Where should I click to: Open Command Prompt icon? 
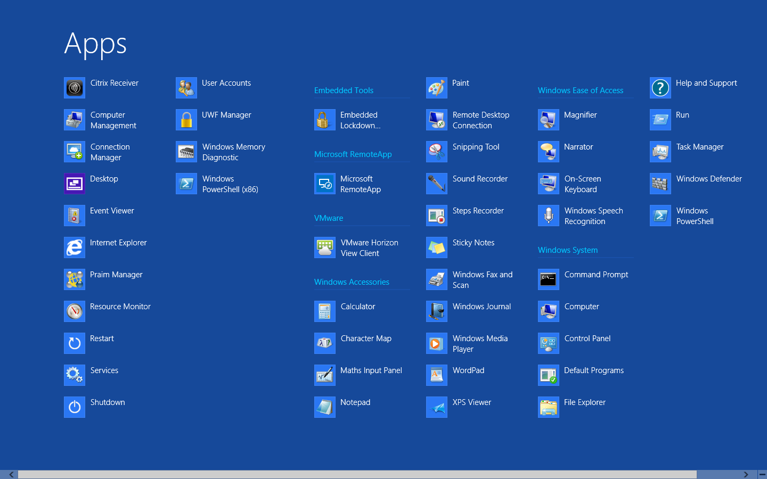(x=549, y=279)
